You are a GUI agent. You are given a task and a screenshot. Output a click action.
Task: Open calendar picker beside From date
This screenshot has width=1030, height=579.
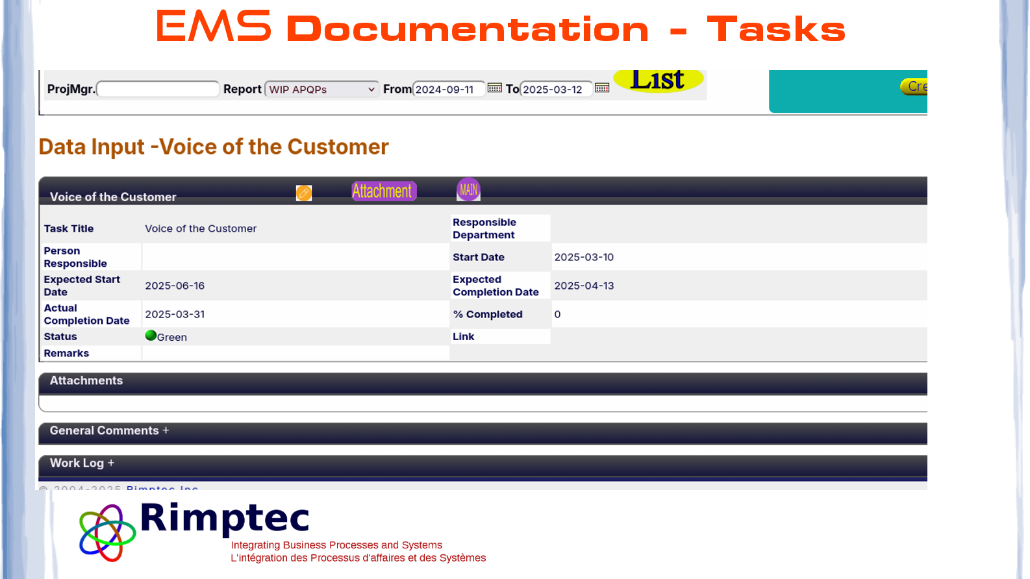click(x=494, y=88)
